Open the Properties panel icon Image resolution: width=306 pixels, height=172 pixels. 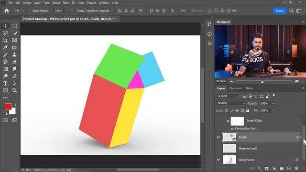pyautogui.click(x=209, y=43)
